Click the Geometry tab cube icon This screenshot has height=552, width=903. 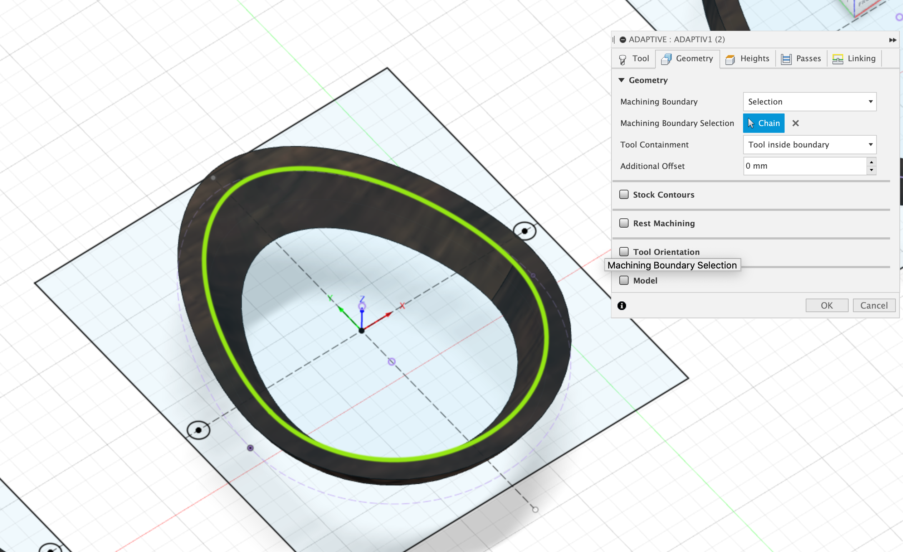[666, 59]
